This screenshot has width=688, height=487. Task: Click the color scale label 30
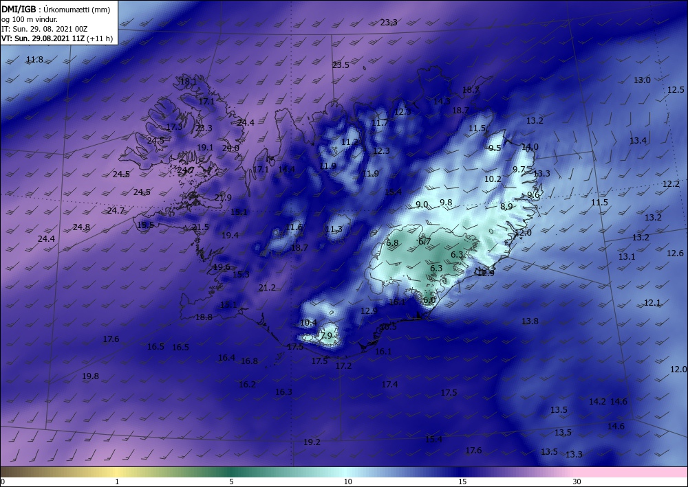(x=577, y=482)
